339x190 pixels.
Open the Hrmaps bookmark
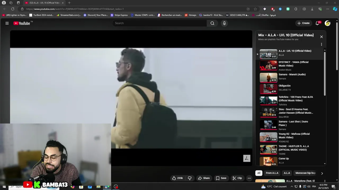coord(191,15)
